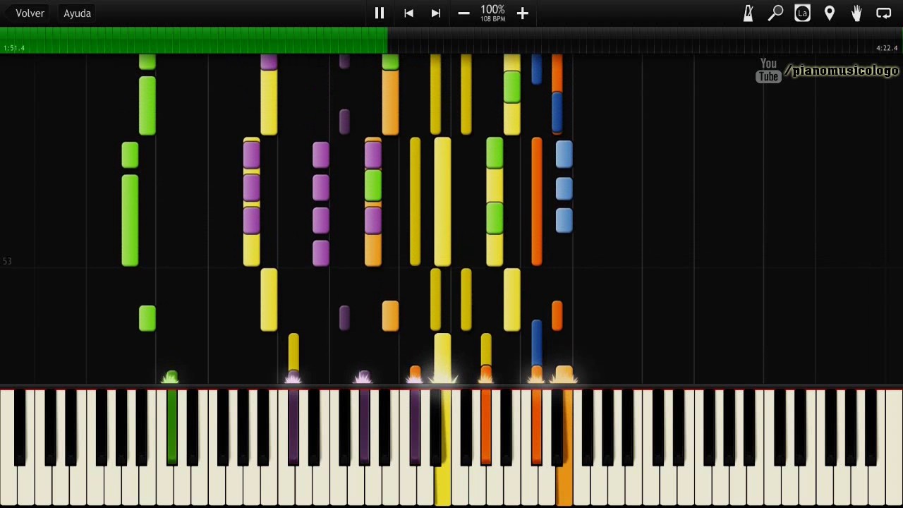Click the pianomusicologo YouTube label
903x508 pixels.
click(x=827, y=71)
